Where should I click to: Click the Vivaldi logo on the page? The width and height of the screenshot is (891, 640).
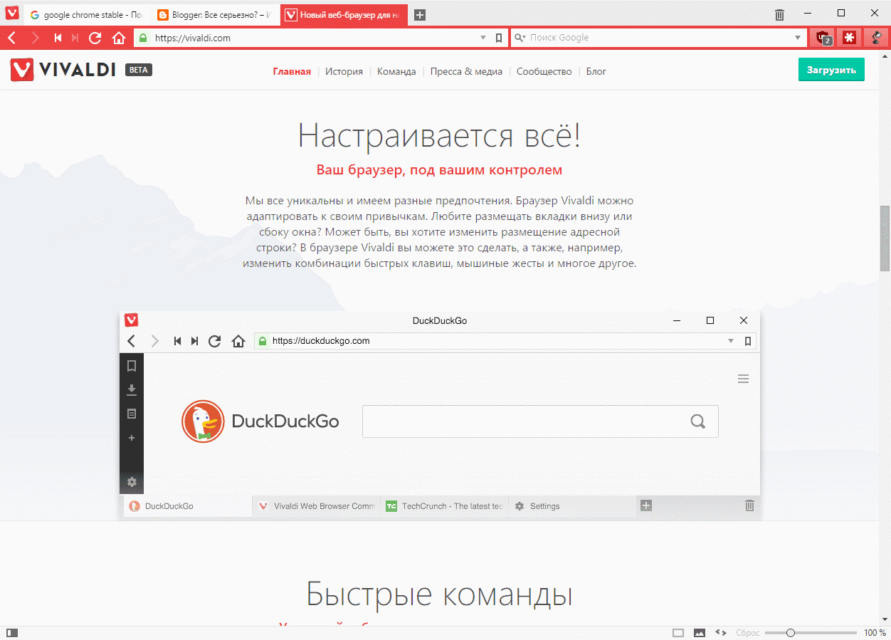click(x=63, y=70)
